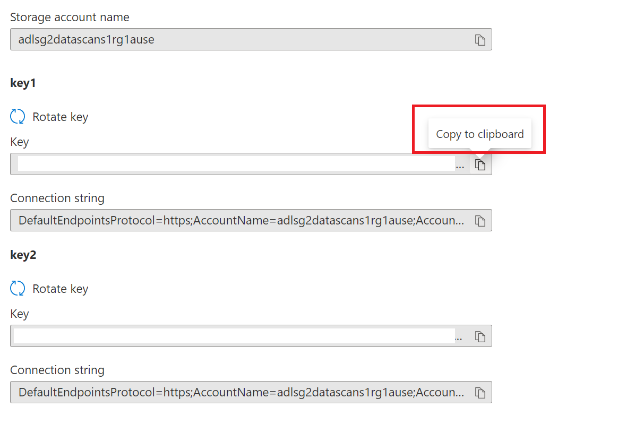Screen dimensions: 618x442
Task: Select the key1 section heading
Action: pyautogui.click(x=23, y=83)
